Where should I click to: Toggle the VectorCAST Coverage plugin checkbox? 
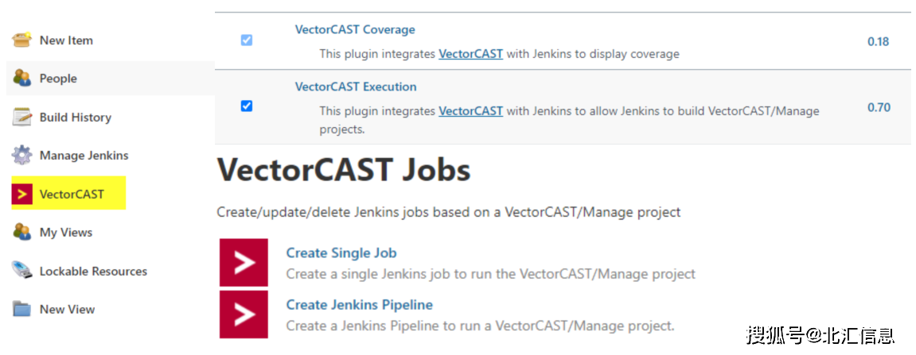(247, 40)
